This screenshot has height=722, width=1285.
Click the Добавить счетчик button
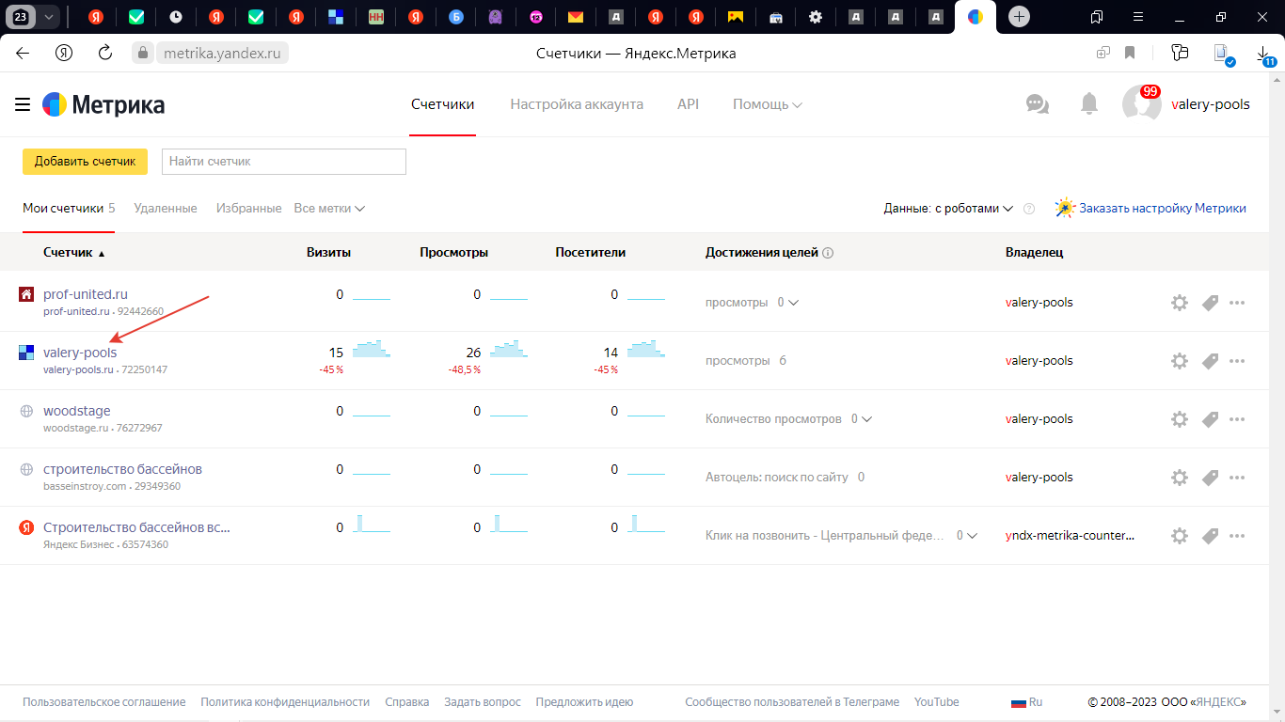tap(85, 162)
